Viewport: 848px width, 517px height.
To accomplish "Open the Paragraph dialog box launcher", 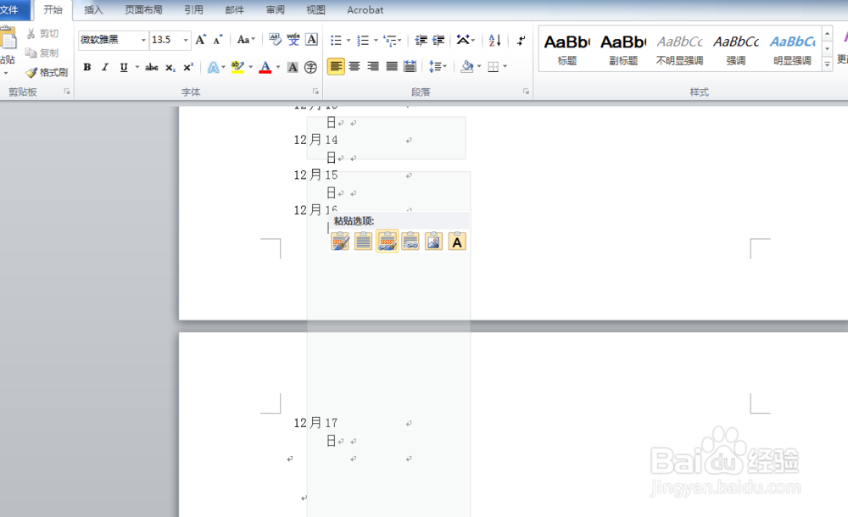I will [x=526, y=92].
